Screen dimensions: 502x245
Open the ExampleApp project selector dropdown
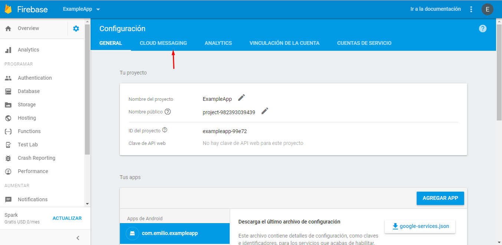pos(82,9)
